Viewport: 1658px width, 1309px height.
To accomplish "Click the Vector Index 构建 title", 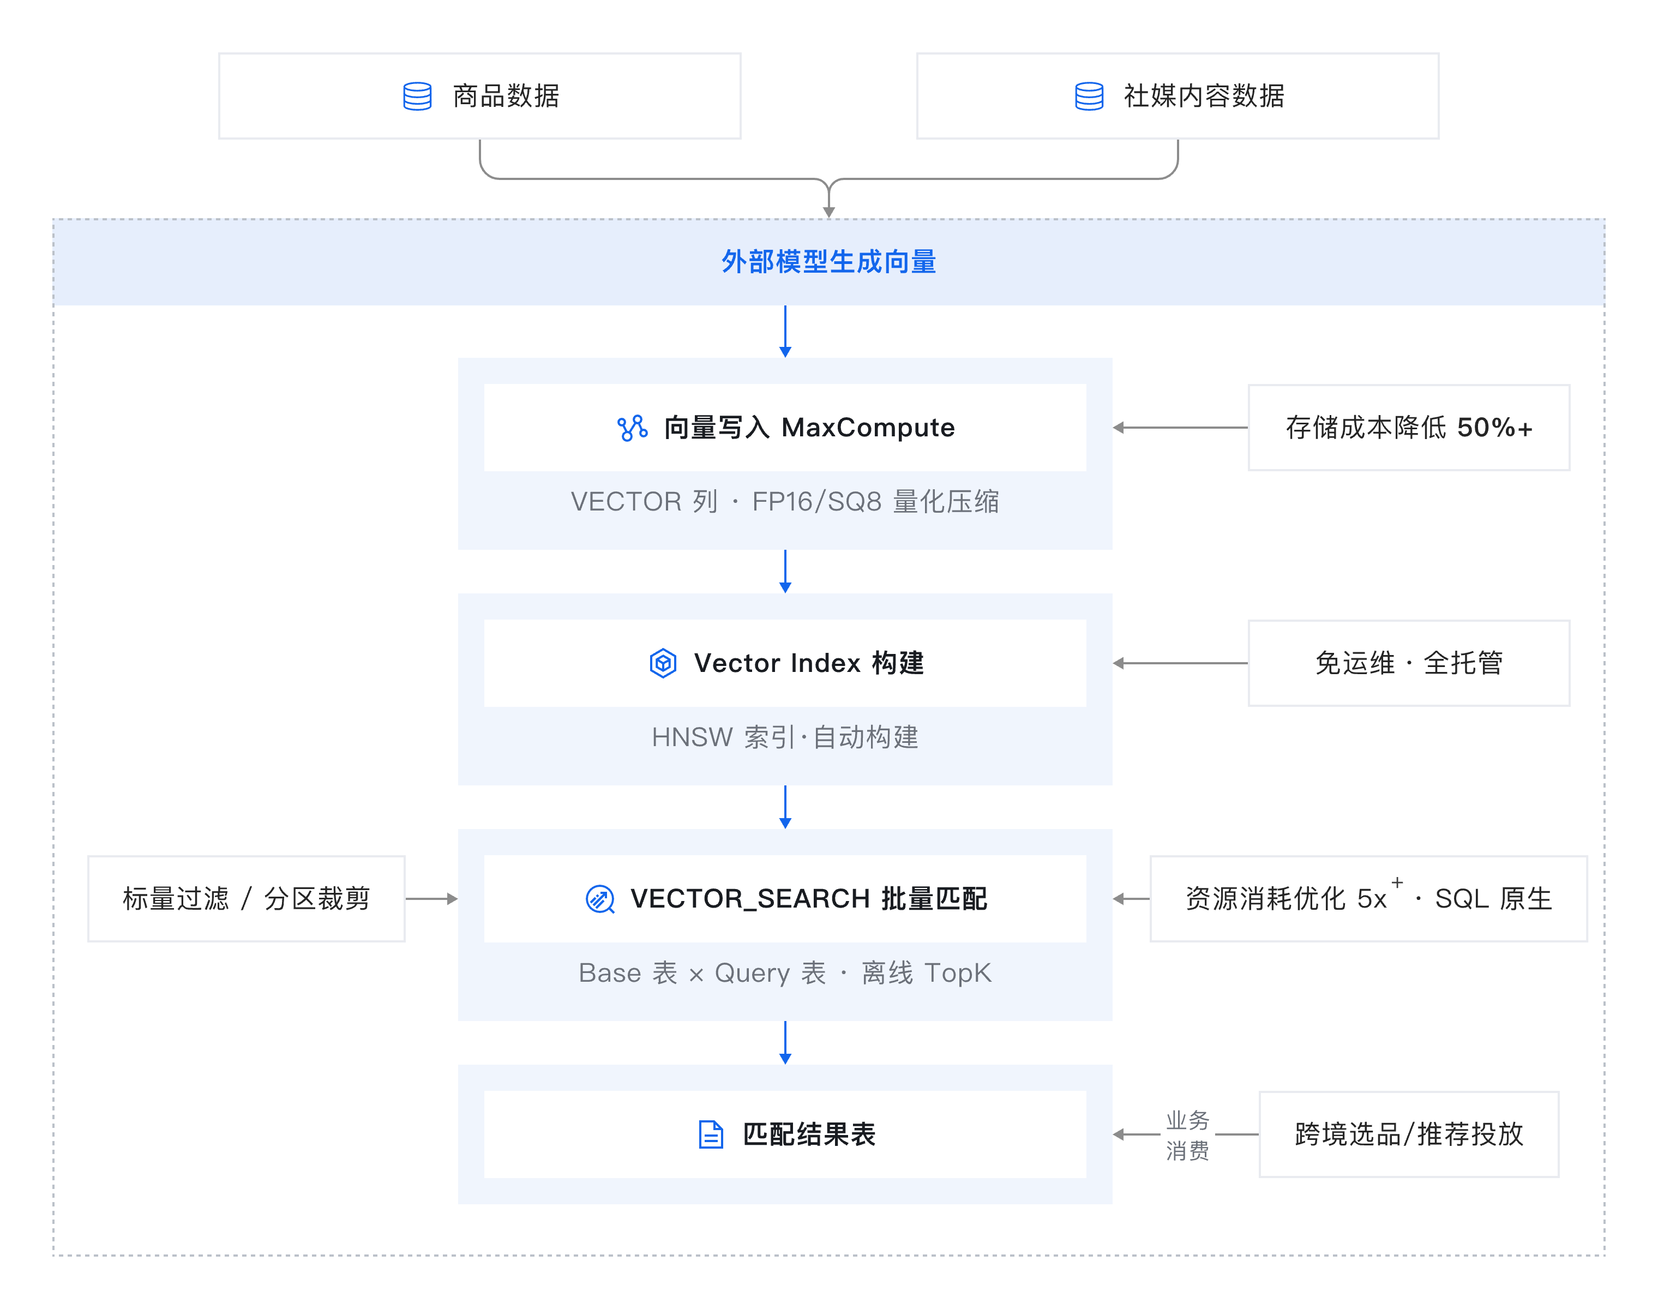I will tap(809, 663).
